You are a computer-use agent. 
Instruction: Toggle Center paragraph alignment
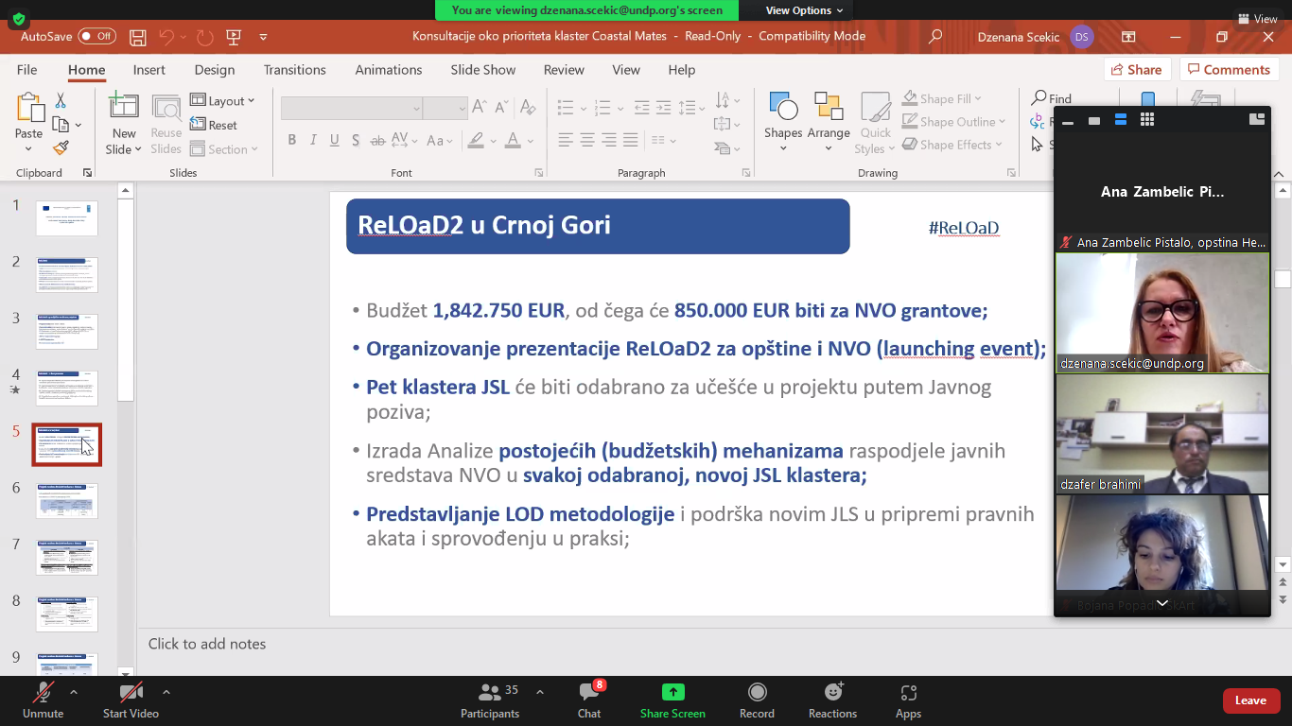pos(587,140)
